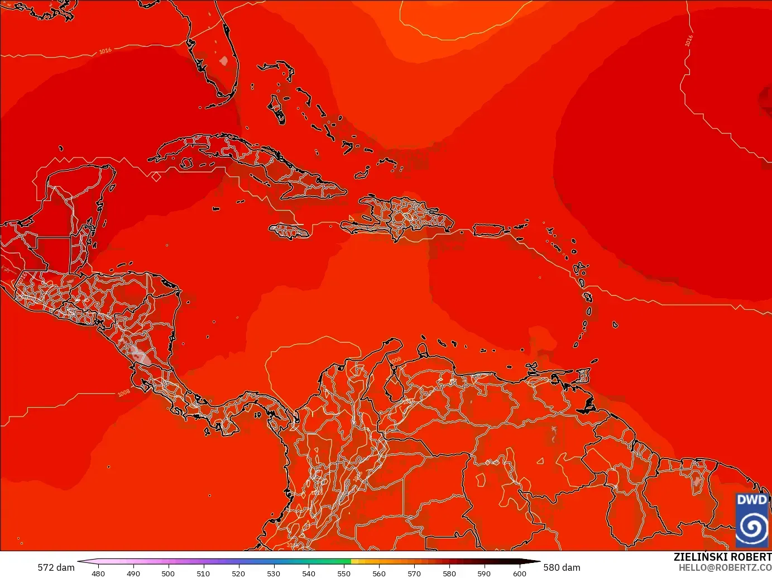Select the 550 tick on legend

click(344, 574)
